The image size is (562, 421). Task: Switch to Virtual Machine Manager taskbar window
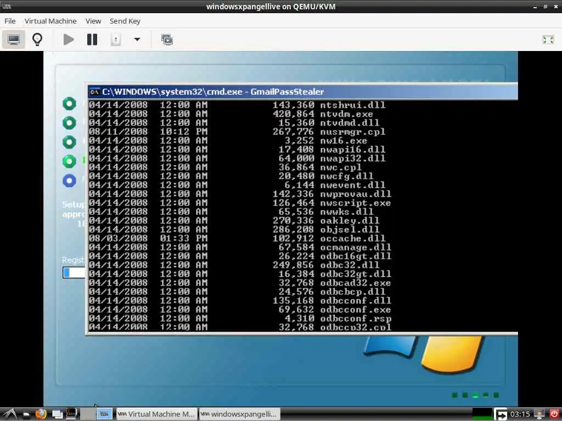click(156, 414)
